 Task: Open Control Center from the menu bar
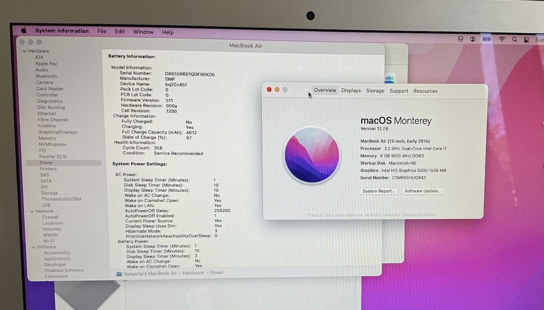click(x=526, y=40)
